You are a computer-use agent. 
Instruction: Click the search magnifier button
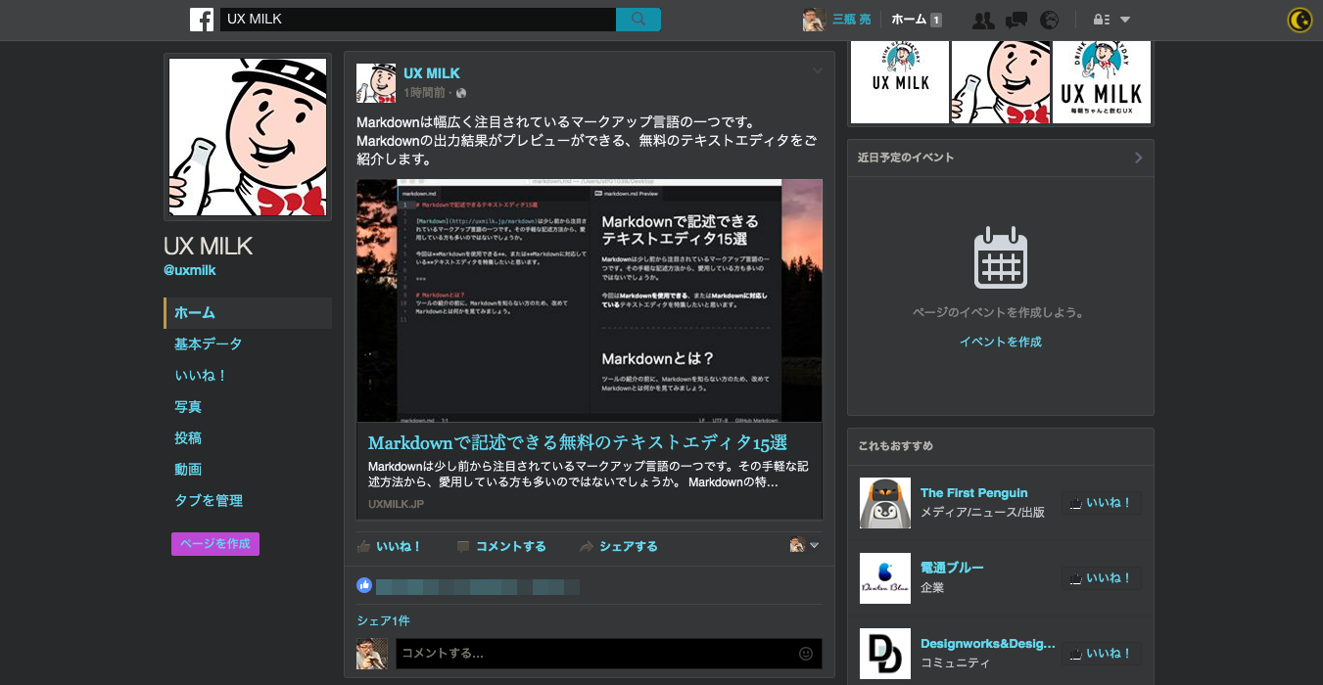tap(638, 20)
